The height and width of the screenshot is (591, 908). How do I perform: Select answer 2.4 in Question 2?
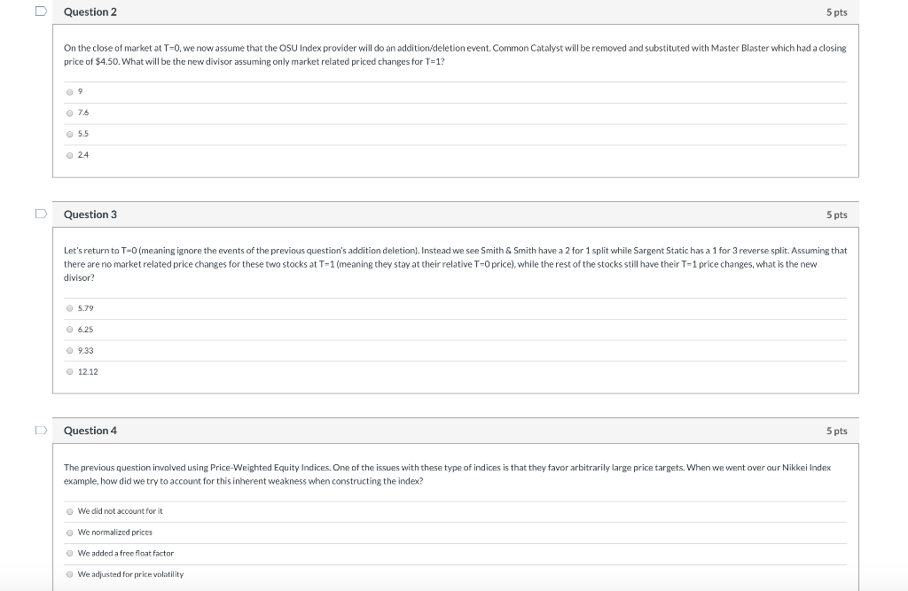pyautogui.click(x=70, y=155)
